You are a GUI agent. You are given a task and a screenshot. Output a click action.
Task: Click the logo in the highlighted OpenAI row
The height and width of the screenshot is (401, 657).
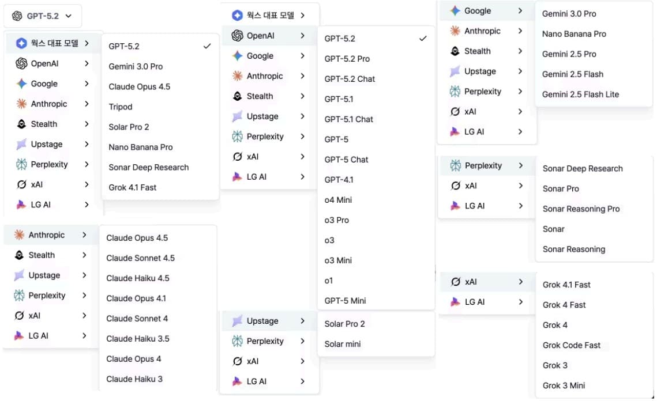click(x=237, y=36)
